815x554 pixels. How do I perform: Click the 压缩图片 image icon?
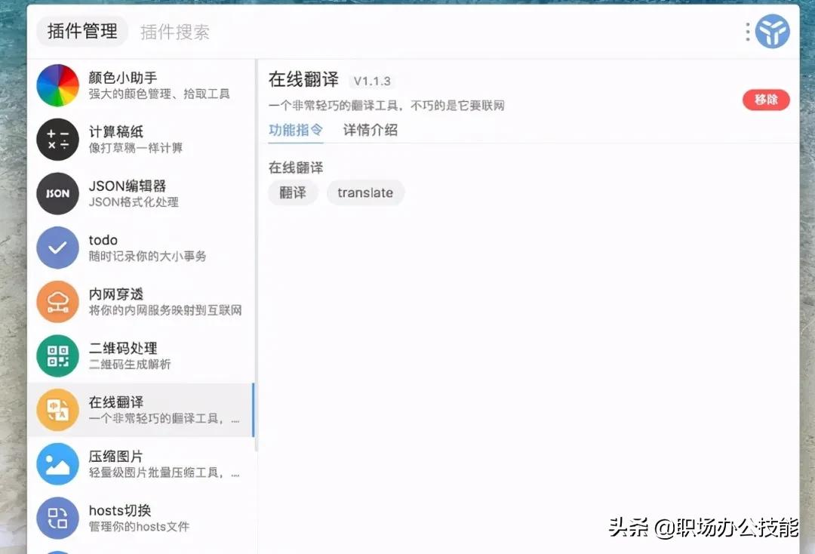[x=57, y=463]
